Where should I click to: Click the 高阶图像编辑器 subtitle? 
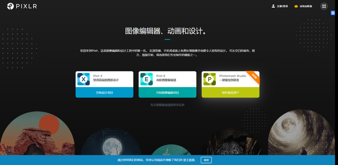(166, 80)
